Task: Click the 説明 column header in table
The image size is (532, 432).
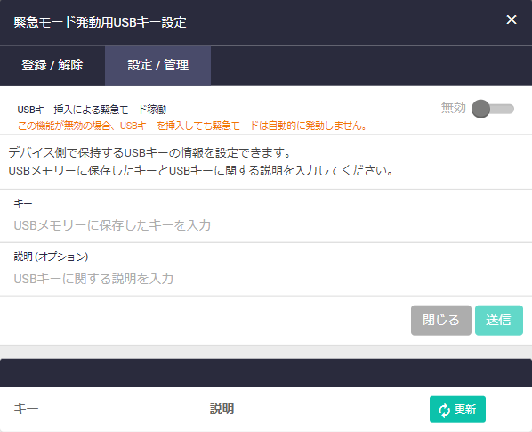Action: pos(222,409)
